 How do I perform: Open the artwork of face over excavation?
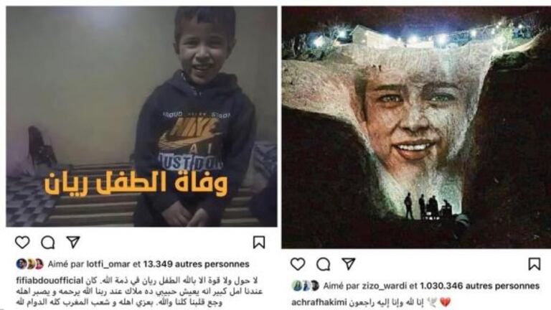click(416, 127)
